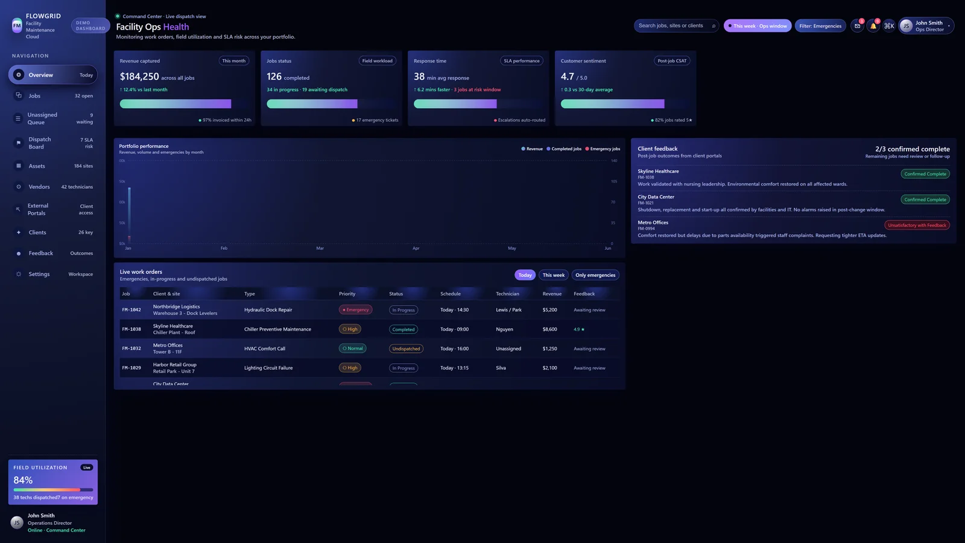Open the Dispatch Board flag icon
The width and height of the screenshot is (965, 543).
[19, 143]
